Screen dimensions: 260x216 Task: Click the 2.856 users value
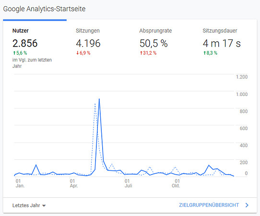25,43
